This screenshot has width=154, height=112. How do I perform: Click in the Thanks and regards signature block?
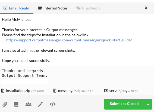pyautogui.click(x=24, y=73)
